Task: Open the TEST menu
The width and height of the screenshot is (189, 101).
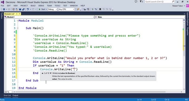Action: point(65,6)
